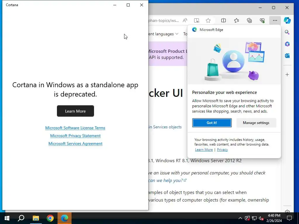
Task: Open Settings and more ellipsis menu
Action: pos(275,20)
